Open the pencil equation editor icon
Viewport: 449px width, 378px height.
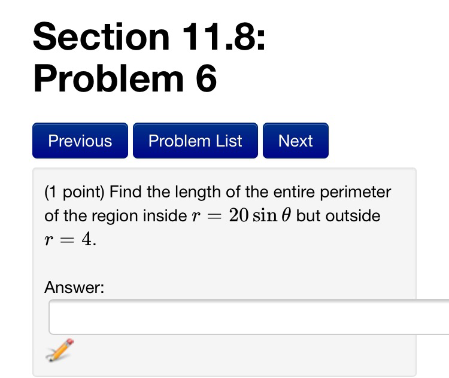60,349
